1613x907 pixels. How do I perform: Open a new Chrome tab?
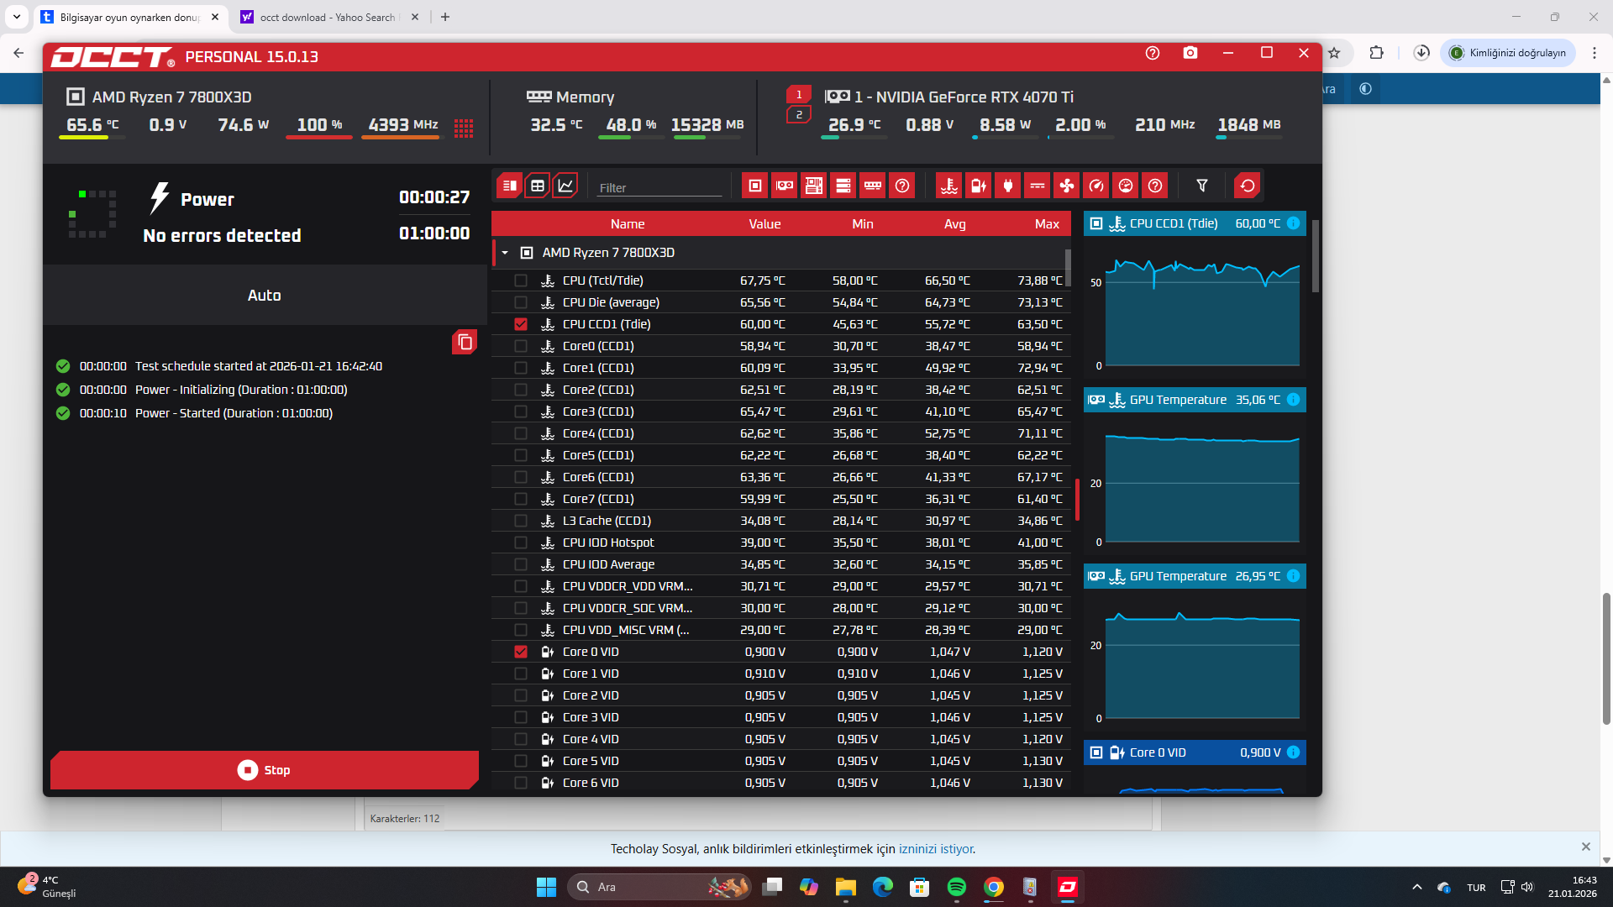tap(445, 17)
